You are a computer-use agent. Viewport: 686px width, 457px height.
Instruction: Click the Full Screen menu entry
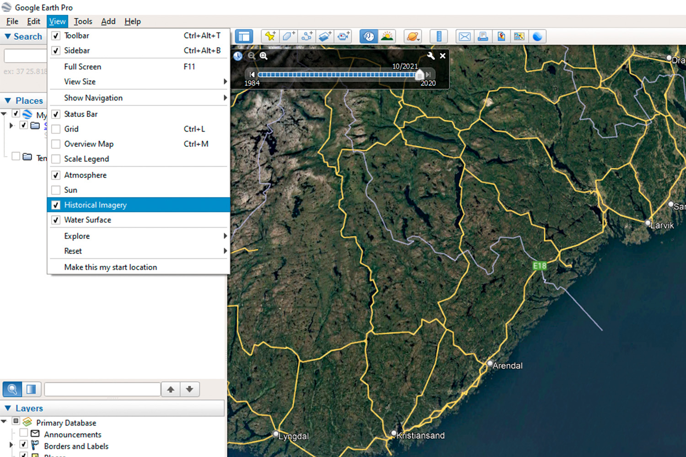82,66
